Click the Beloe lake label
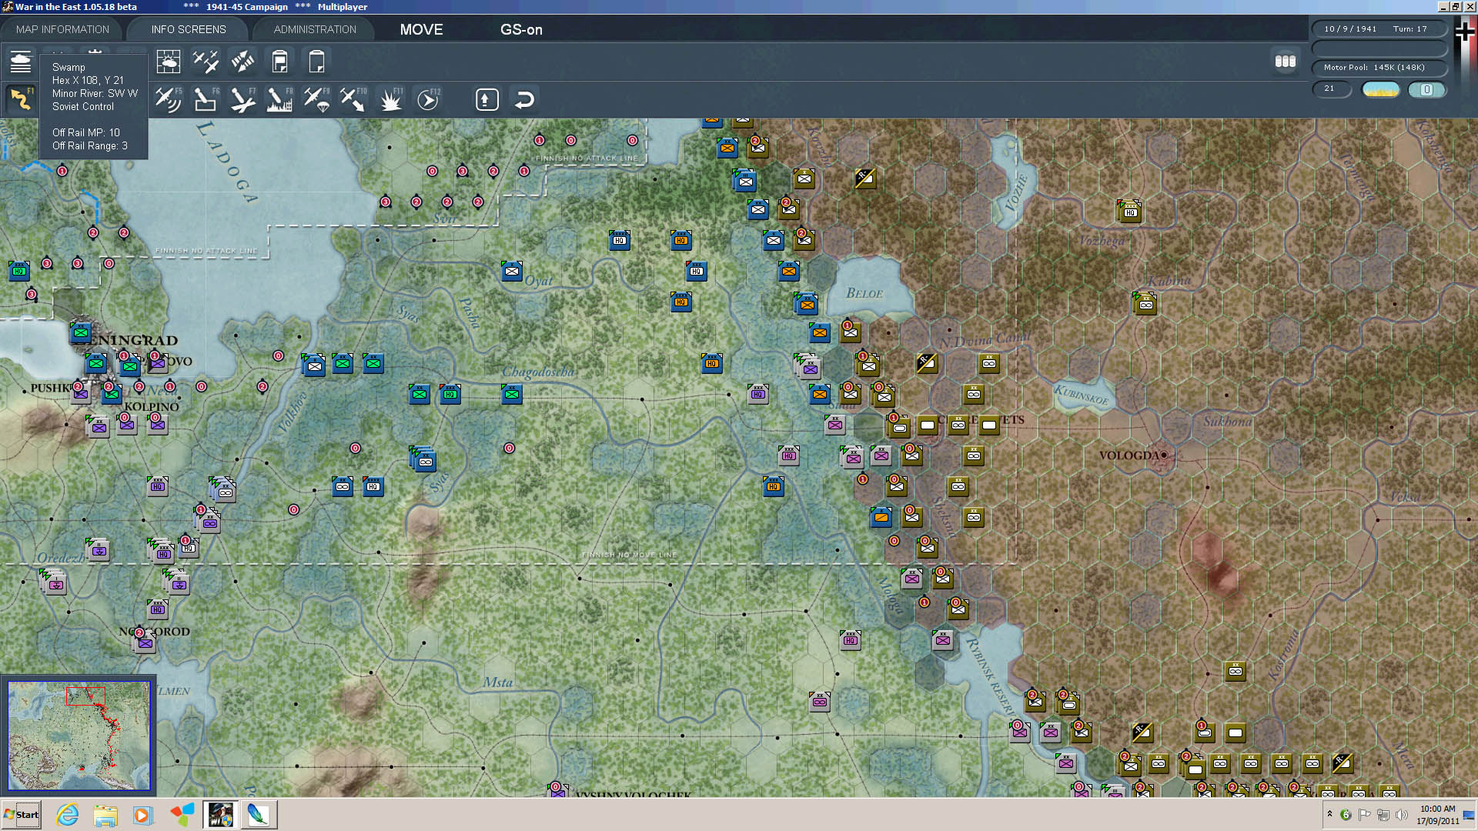The height and width of the screenshot is (831, 1478). [864, 293]
